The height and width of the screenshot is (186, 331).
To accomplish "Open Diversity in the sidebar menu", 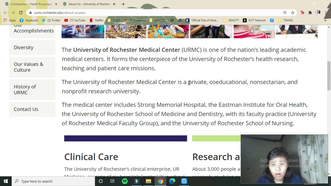I will click(32, 48).
